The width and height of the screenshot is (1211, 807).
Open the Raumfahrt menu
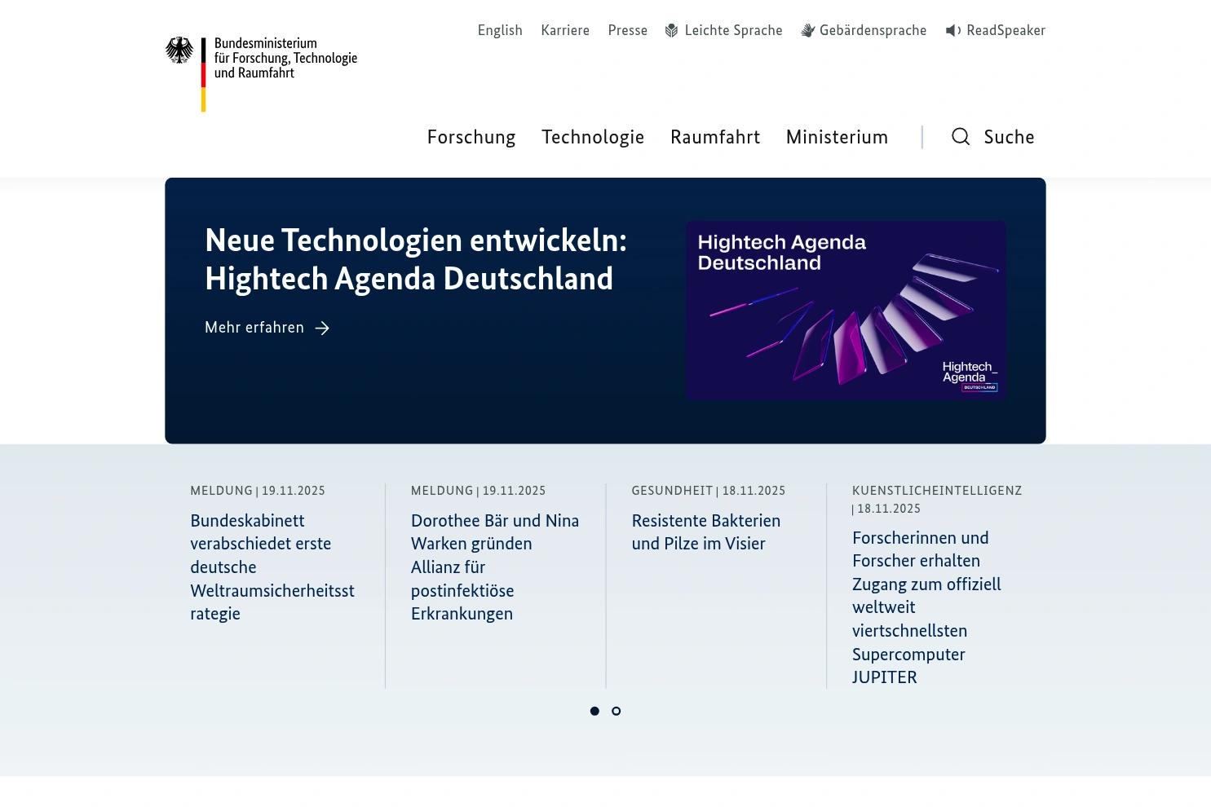715,137
